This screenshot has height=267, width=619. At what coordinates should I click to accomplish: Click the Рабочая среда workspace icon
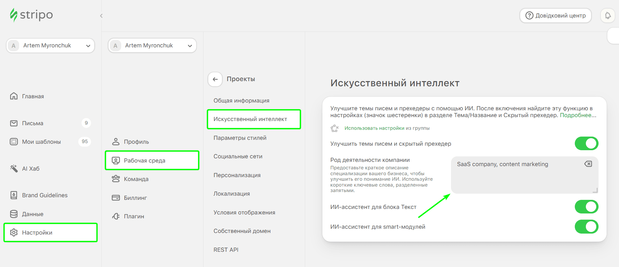(x=116, y=160)
